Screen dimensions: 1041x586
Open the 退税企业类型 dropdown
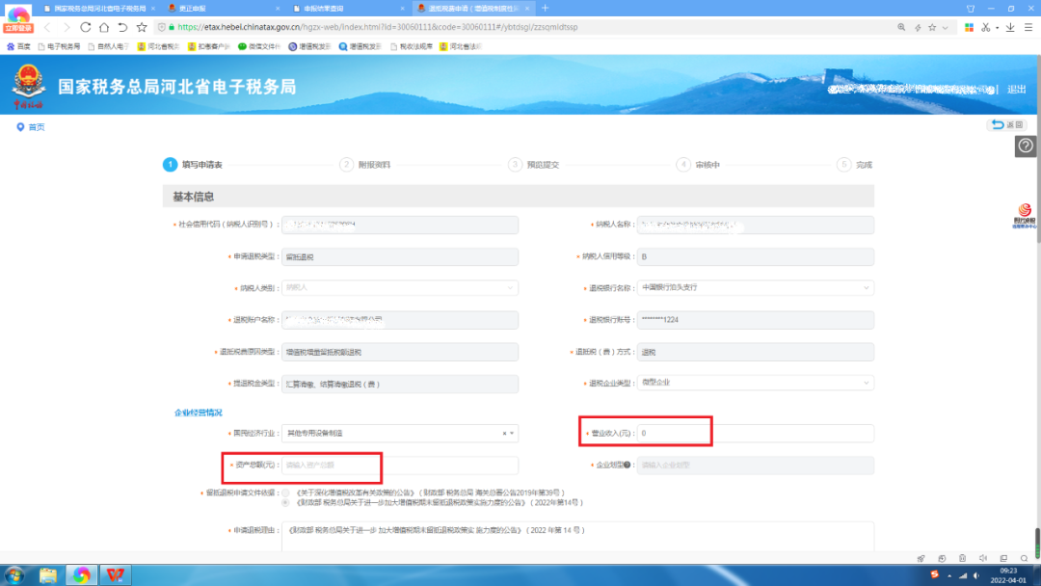pos(755,383)
